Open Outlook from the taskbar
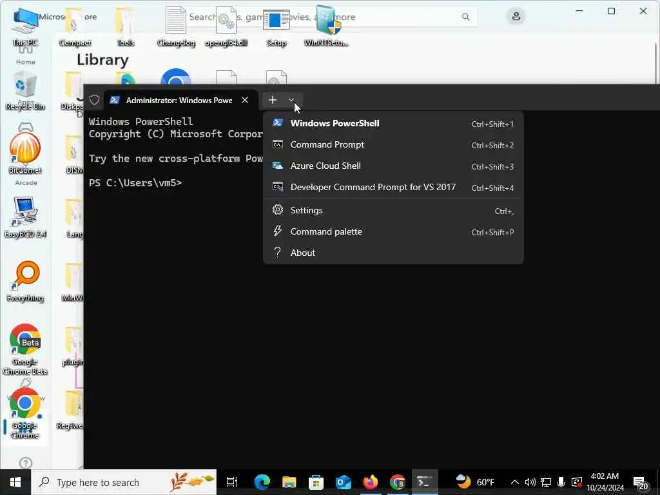The height and width of the screenshot is (495, 660). [344, 482]
